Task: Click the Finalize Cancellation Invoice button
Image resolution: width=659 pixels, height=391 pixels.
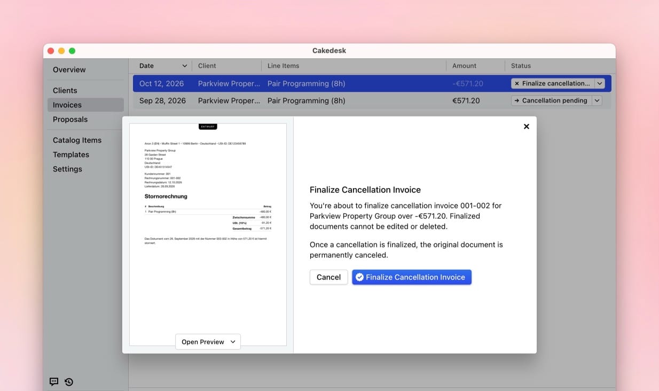Action: click(x=412, y=277)
